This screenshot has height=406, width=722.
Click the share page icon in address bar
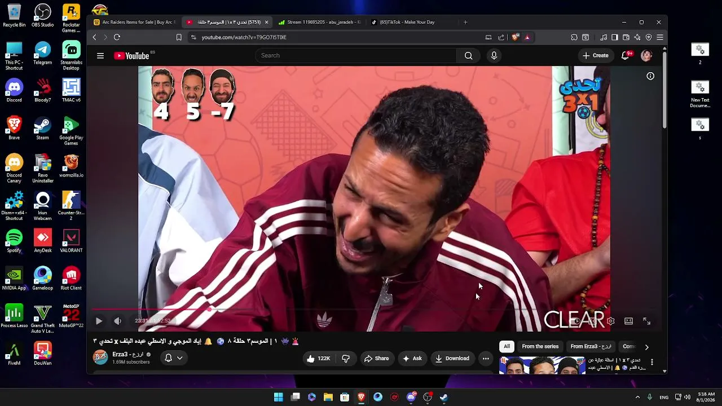[501, 37]
